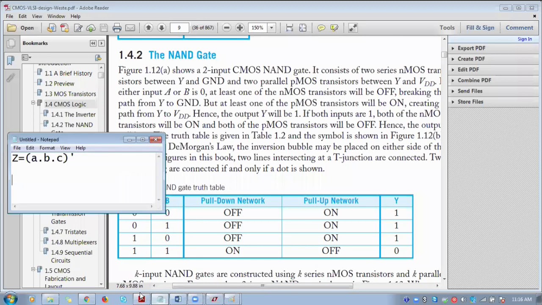Open bookmark 1.4.7 Tristates

[x=69, y=232]
